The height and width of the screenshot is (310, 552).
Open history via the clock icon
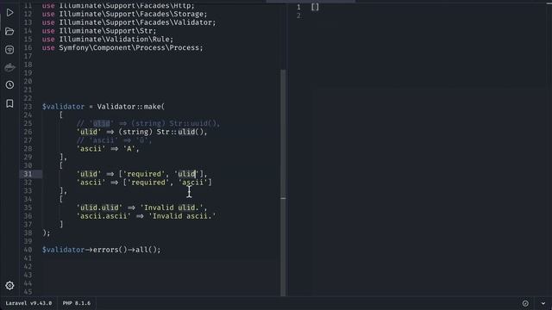point(9,84)
